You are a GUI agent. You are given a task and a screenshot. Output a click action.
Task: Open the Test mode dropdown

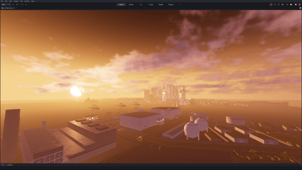pos(6,4)
